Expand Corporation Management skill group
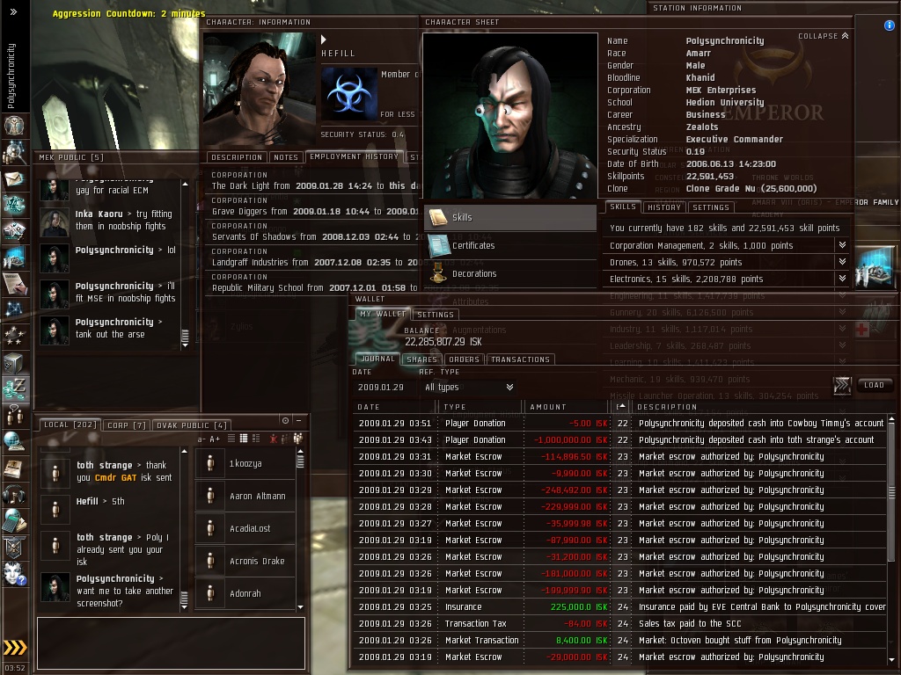 (x=842, y=245)
